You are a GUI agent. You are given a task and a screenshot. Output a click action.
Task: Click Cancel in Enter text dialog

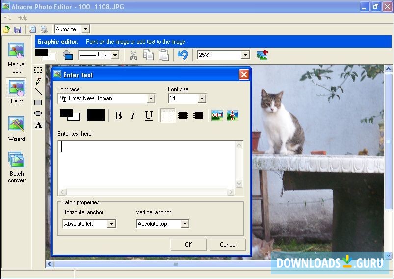point(228,245)
